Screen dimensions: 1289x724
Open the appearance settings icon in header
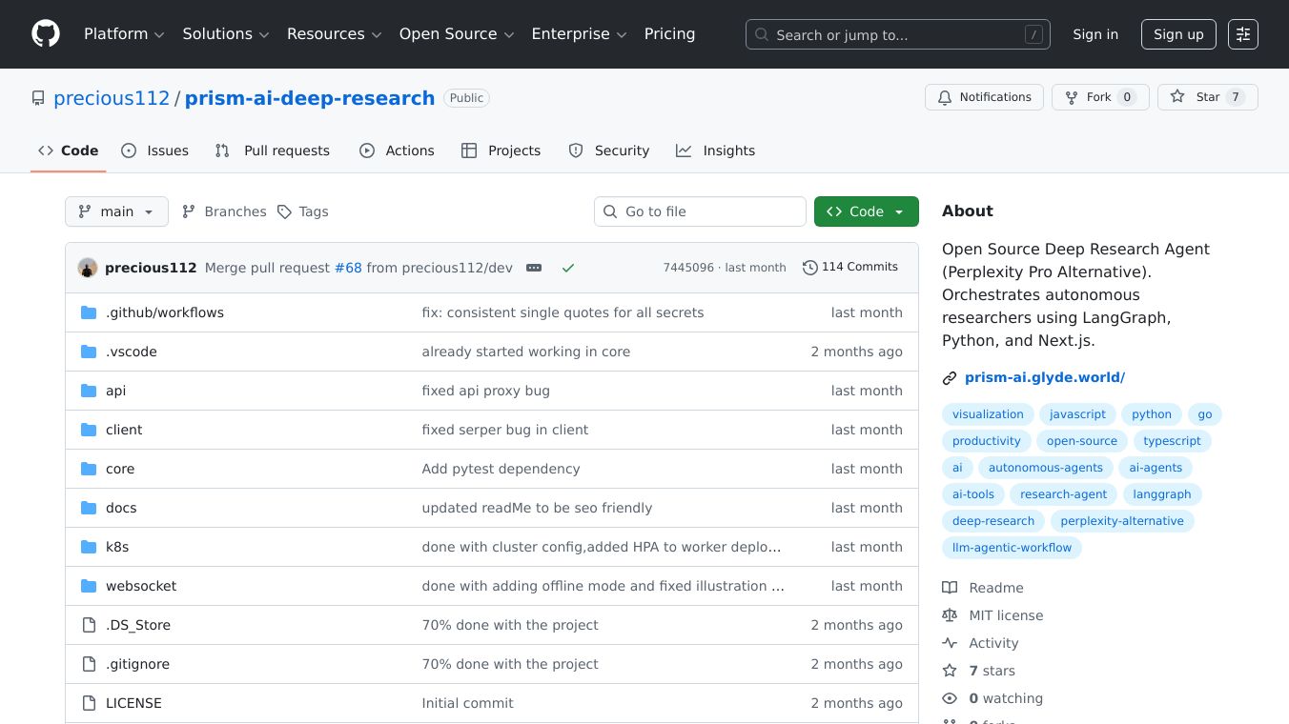pyautogui.click(x=1242, y=34)
